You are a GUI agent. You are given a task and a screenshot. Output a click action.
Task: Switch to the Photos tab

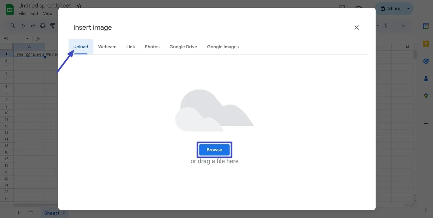click(x=152, y=47)
